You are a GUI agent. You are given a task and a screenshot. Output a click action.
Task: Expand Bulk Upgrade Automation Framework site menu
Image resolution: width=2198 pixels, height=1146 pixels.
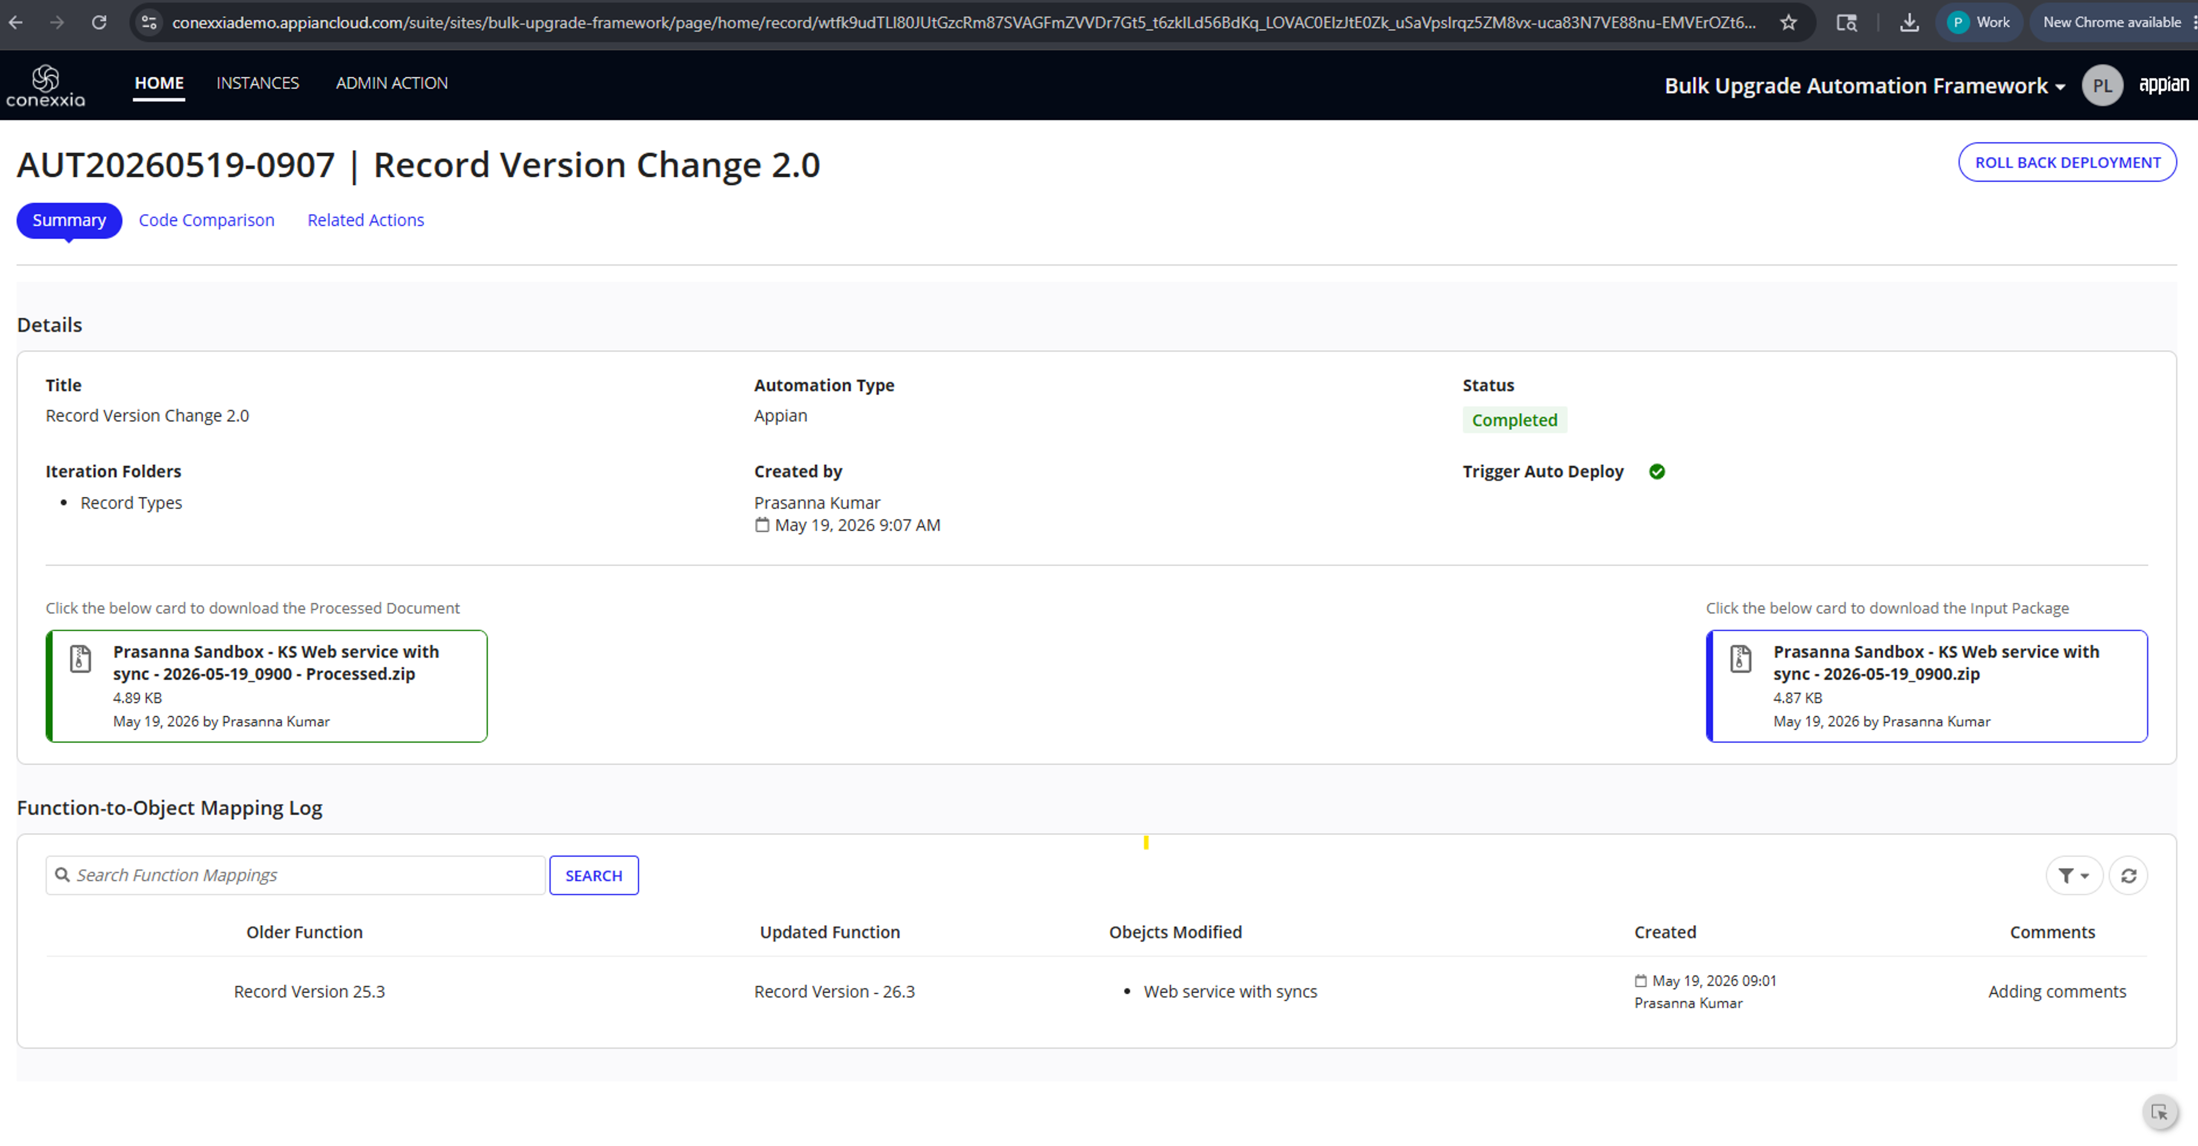[x=1864, y=85]
